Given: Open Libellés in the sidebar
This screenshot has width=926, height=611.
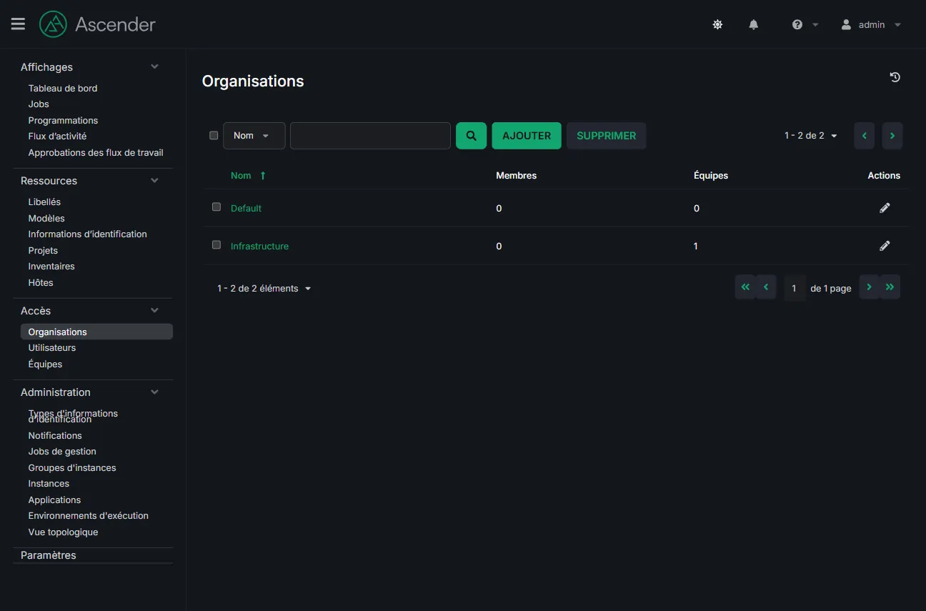Looking at the screenshot, I should [x=44, y=202].
